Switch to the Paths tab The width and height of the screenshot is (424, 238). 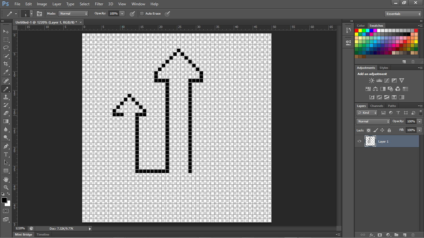click(392, 106)
